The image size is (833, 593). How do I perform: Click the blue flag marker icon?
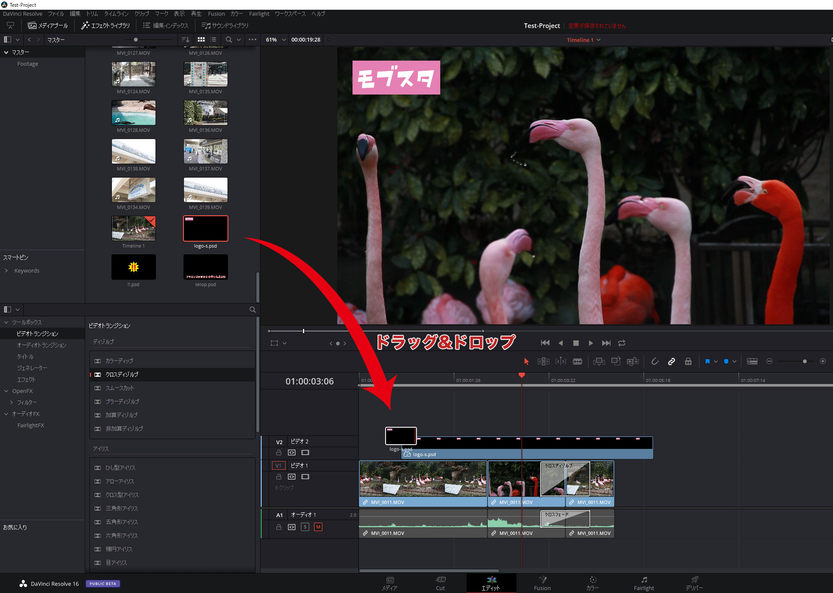point(707,362)
